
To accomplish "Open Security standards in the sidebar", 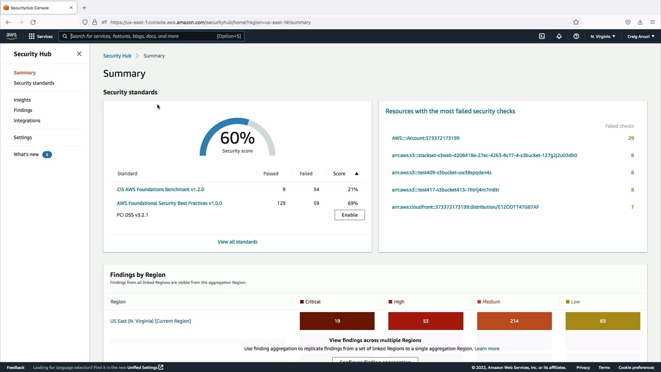I will coord(34,83).
